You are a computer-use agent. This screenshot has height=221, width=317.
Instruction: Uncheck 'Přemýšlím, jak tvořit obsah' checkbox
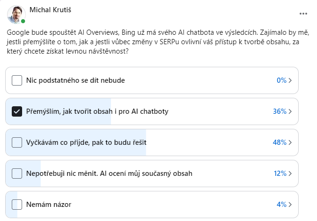tap(17, 111)
